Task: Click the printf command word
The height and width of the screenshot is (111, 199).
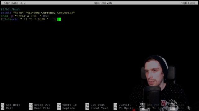Action: point(6,13)
